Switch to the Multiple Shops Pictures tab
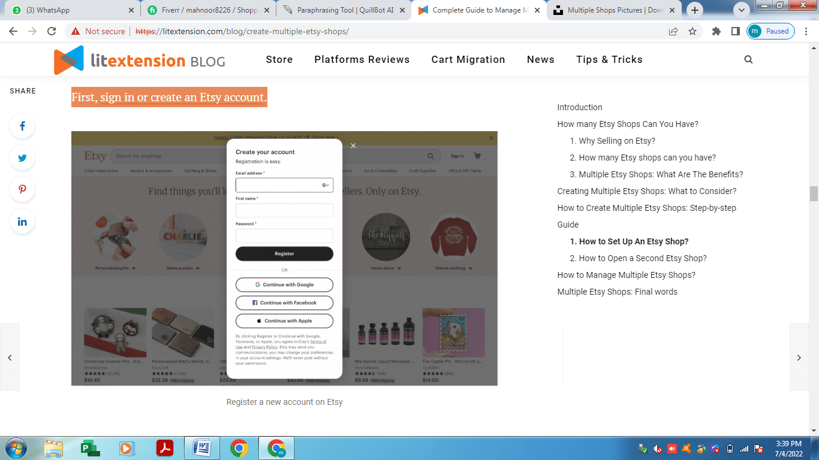The image size is (819, 460). (x=615, y=10)
